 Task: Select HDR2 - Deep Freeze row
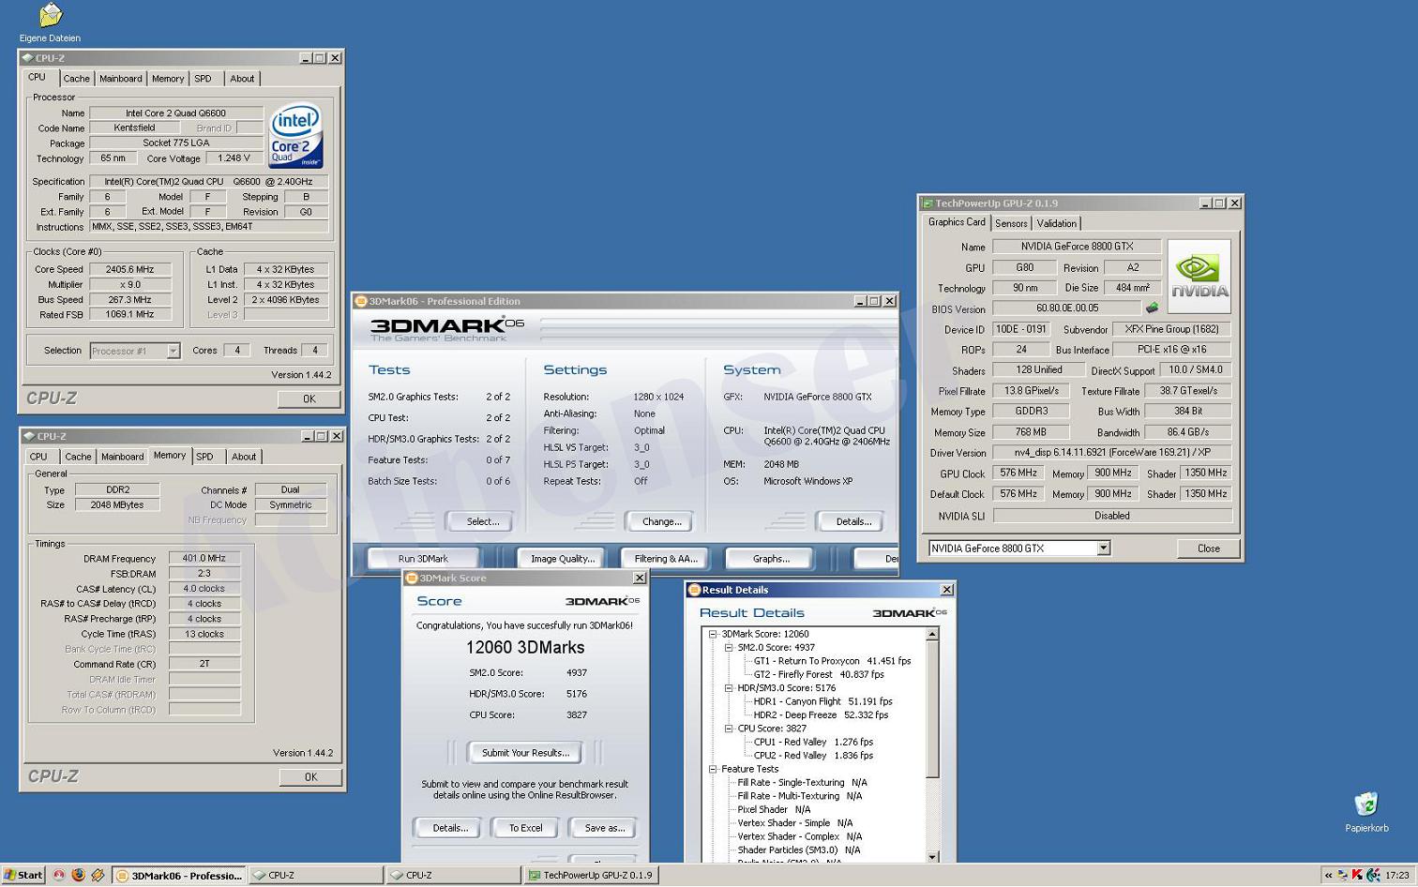tap(821, 714)
